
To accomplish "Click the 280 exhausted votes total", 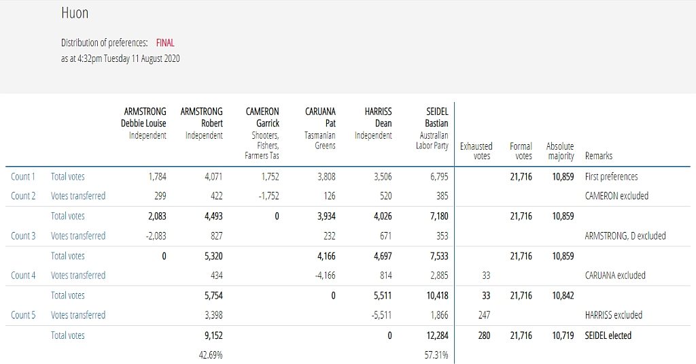I will (x=484, y=335).
